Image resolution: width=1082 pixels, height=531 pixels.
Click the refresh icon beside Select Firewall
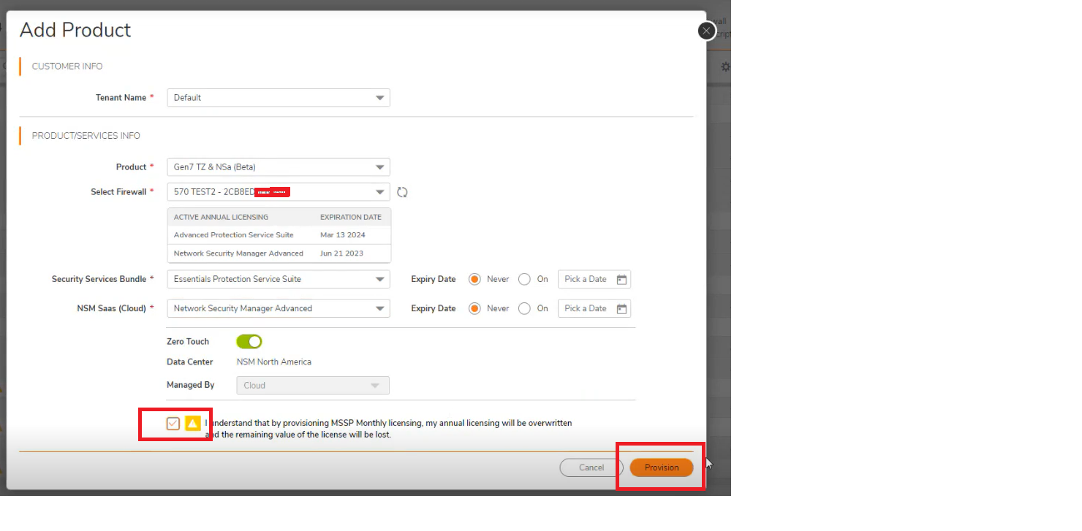pyautogui.click(x=402, y=192)
